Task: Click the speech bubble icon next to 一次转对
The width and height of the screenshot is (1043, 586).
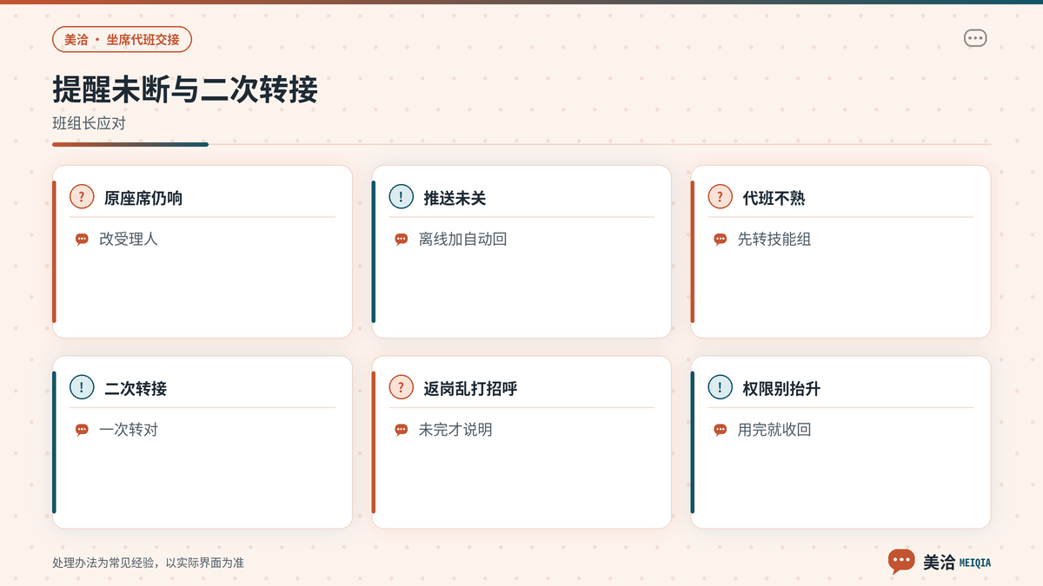Action: click(82, 430)
